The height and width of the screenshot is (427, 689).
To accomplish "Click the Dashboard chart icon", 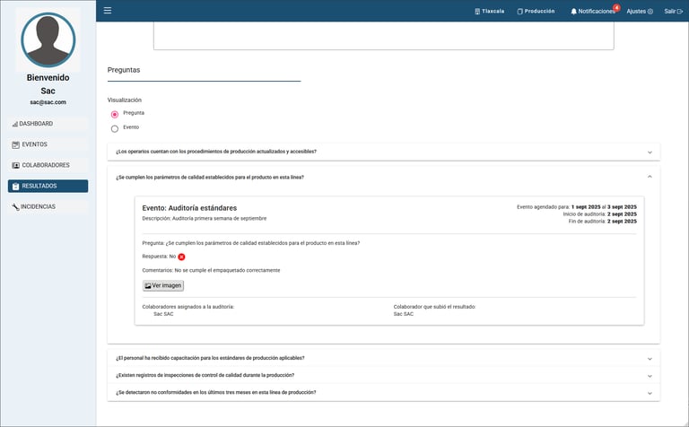I will [x=15, y=124].
